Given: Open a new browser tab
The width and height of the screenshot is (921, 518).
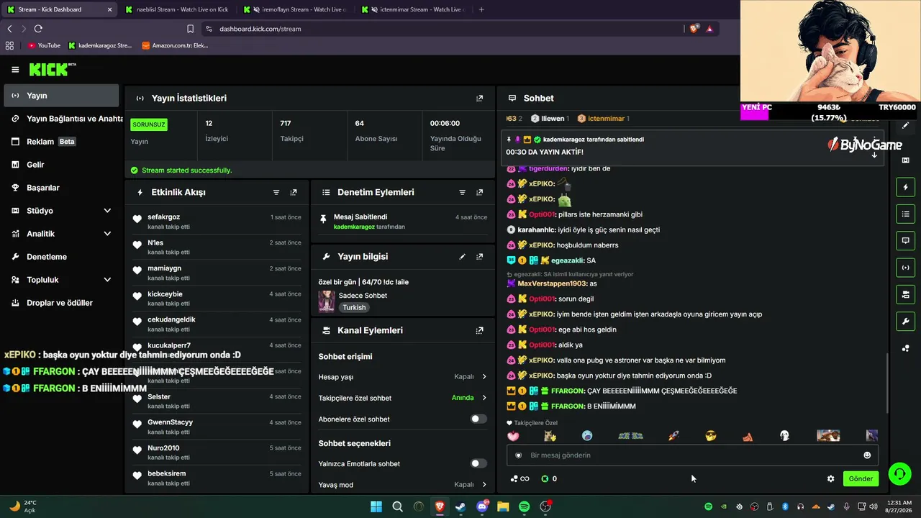Looking at the screenshot, I should pos(481,9).
